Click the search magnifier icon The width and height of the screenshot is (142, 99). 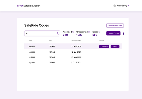(58, 33)
